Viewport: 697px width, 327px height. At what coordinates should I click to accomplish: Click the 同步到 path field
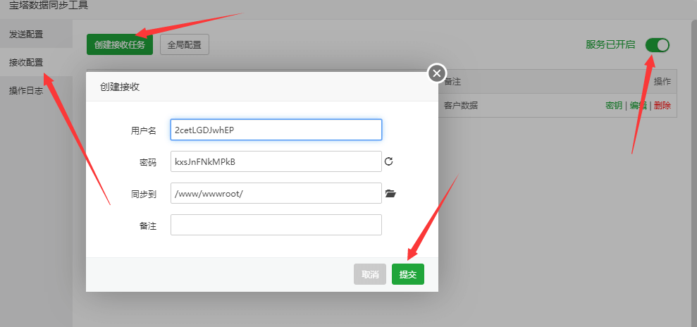click(276, 193)
